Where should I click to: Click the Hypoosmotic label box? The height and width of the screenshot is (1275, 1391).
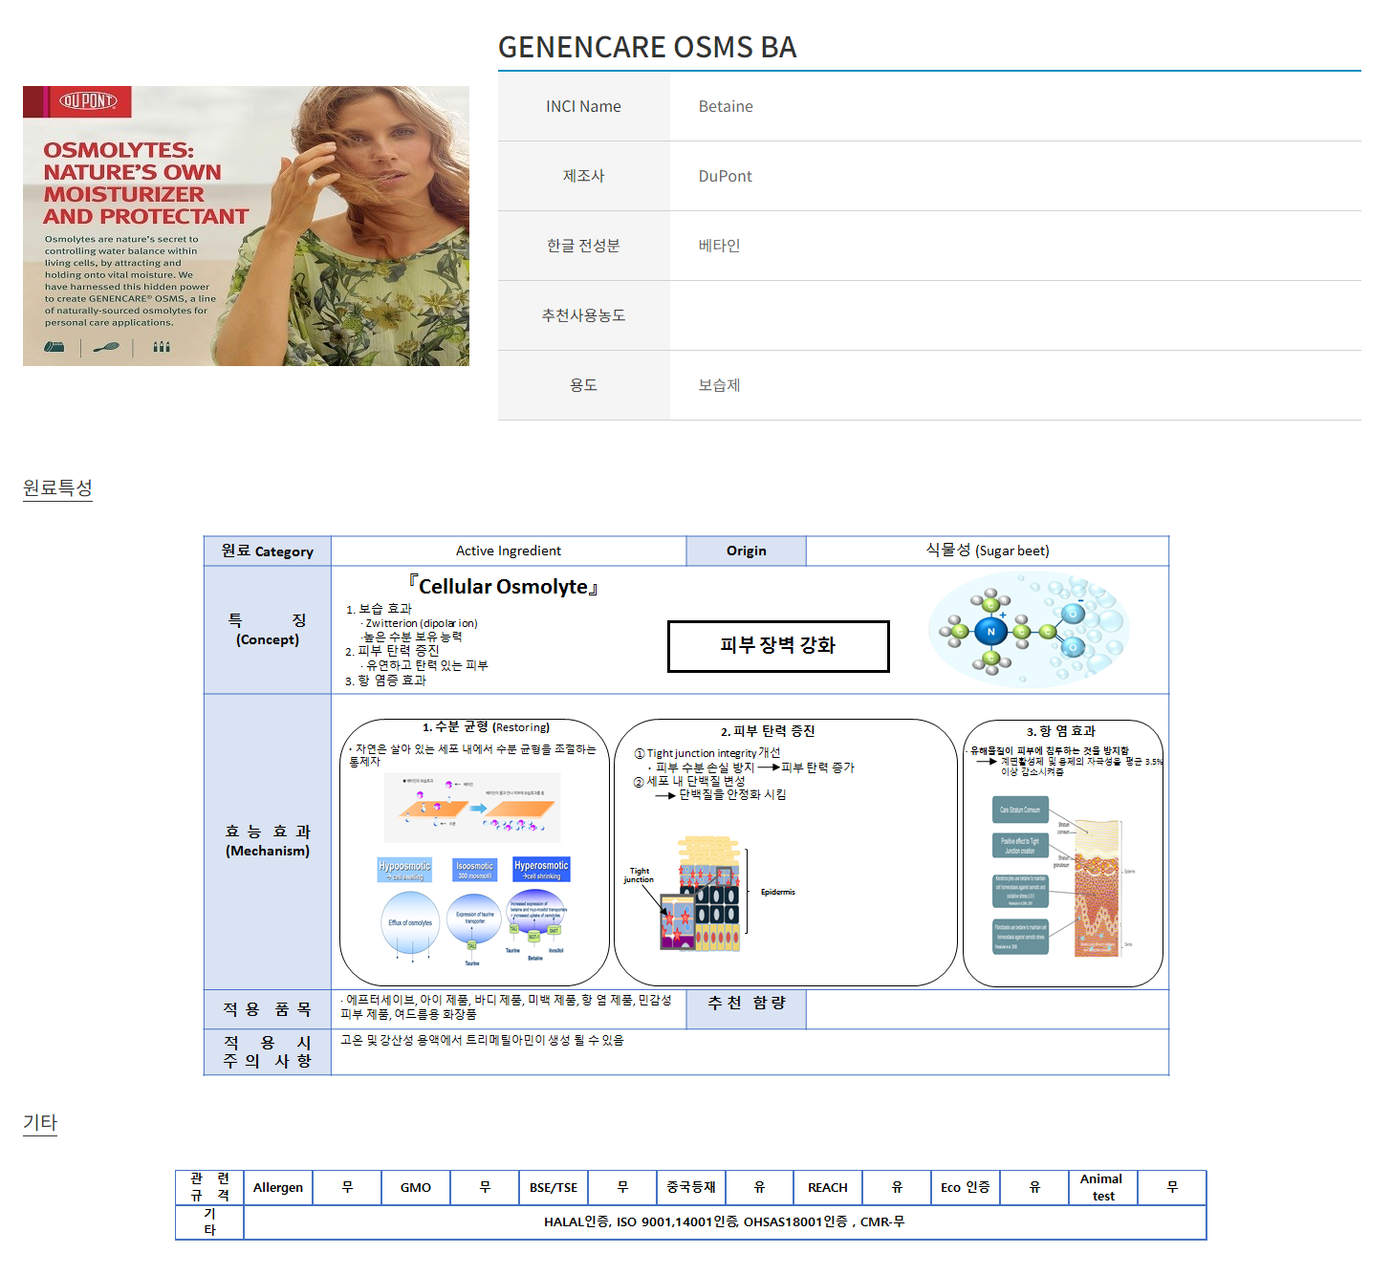pyautogui.click(x=404, y=869)
